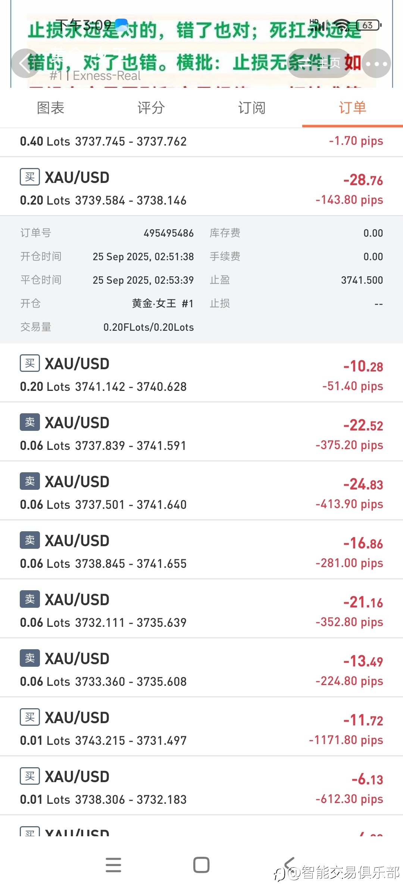Select the 订单 tab

pyautogui.click(x=353, y=108)
